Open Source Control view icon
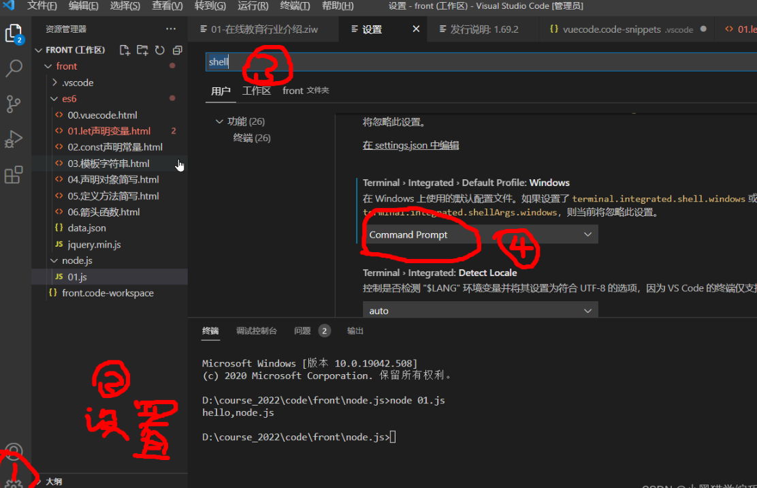Image resolution: width=757 pixels, height=488 pixels. [14, 104]
